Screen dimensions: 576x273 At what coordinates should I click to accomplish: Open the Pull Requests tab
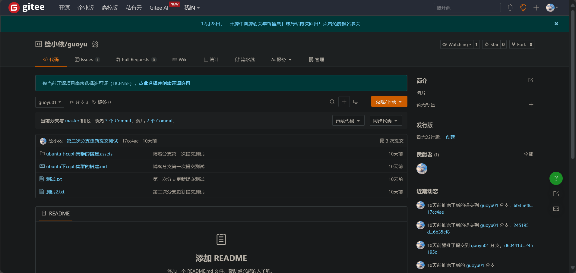click(136, 60)
